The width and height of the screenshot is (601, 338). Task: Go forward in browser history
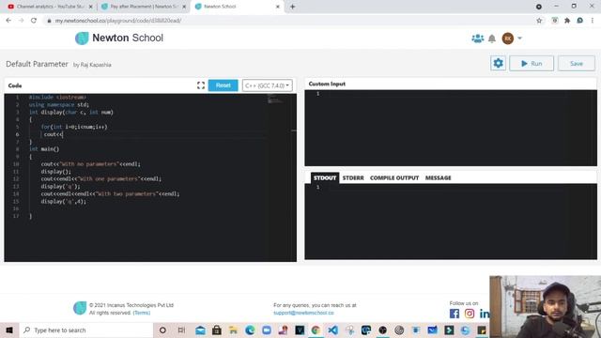21,21
